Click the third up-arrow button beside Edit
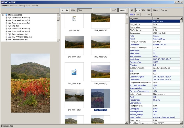The height and width of the screenshot is (128, 184). point(149,14)
